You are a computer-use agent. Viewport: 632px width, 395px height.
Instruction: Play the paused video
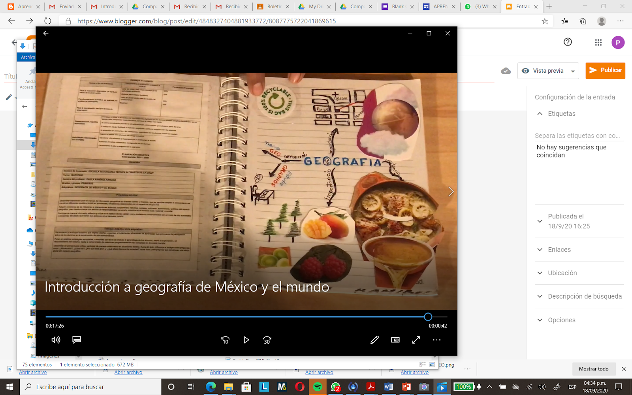[246, 340]
